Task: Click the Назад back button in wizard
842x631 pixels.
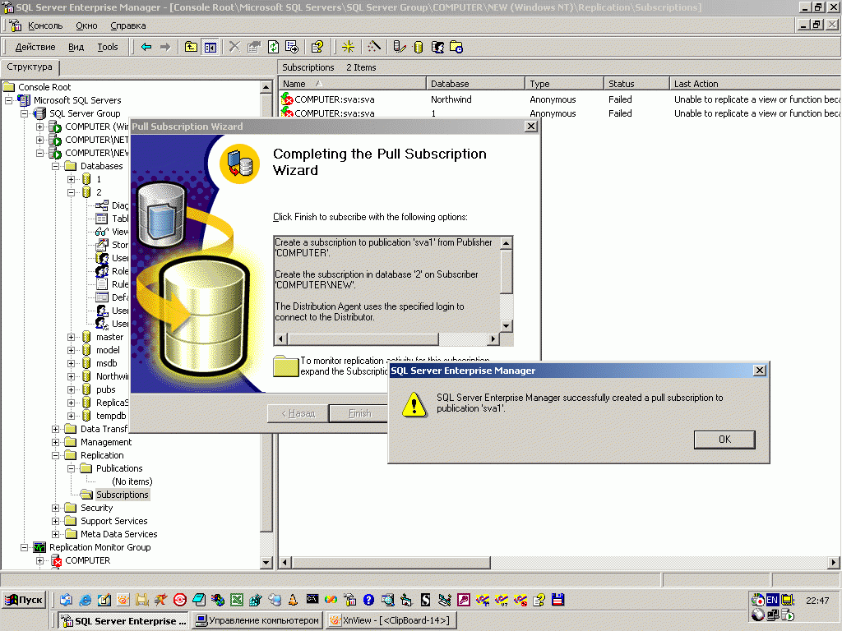Action: (298, 413)
